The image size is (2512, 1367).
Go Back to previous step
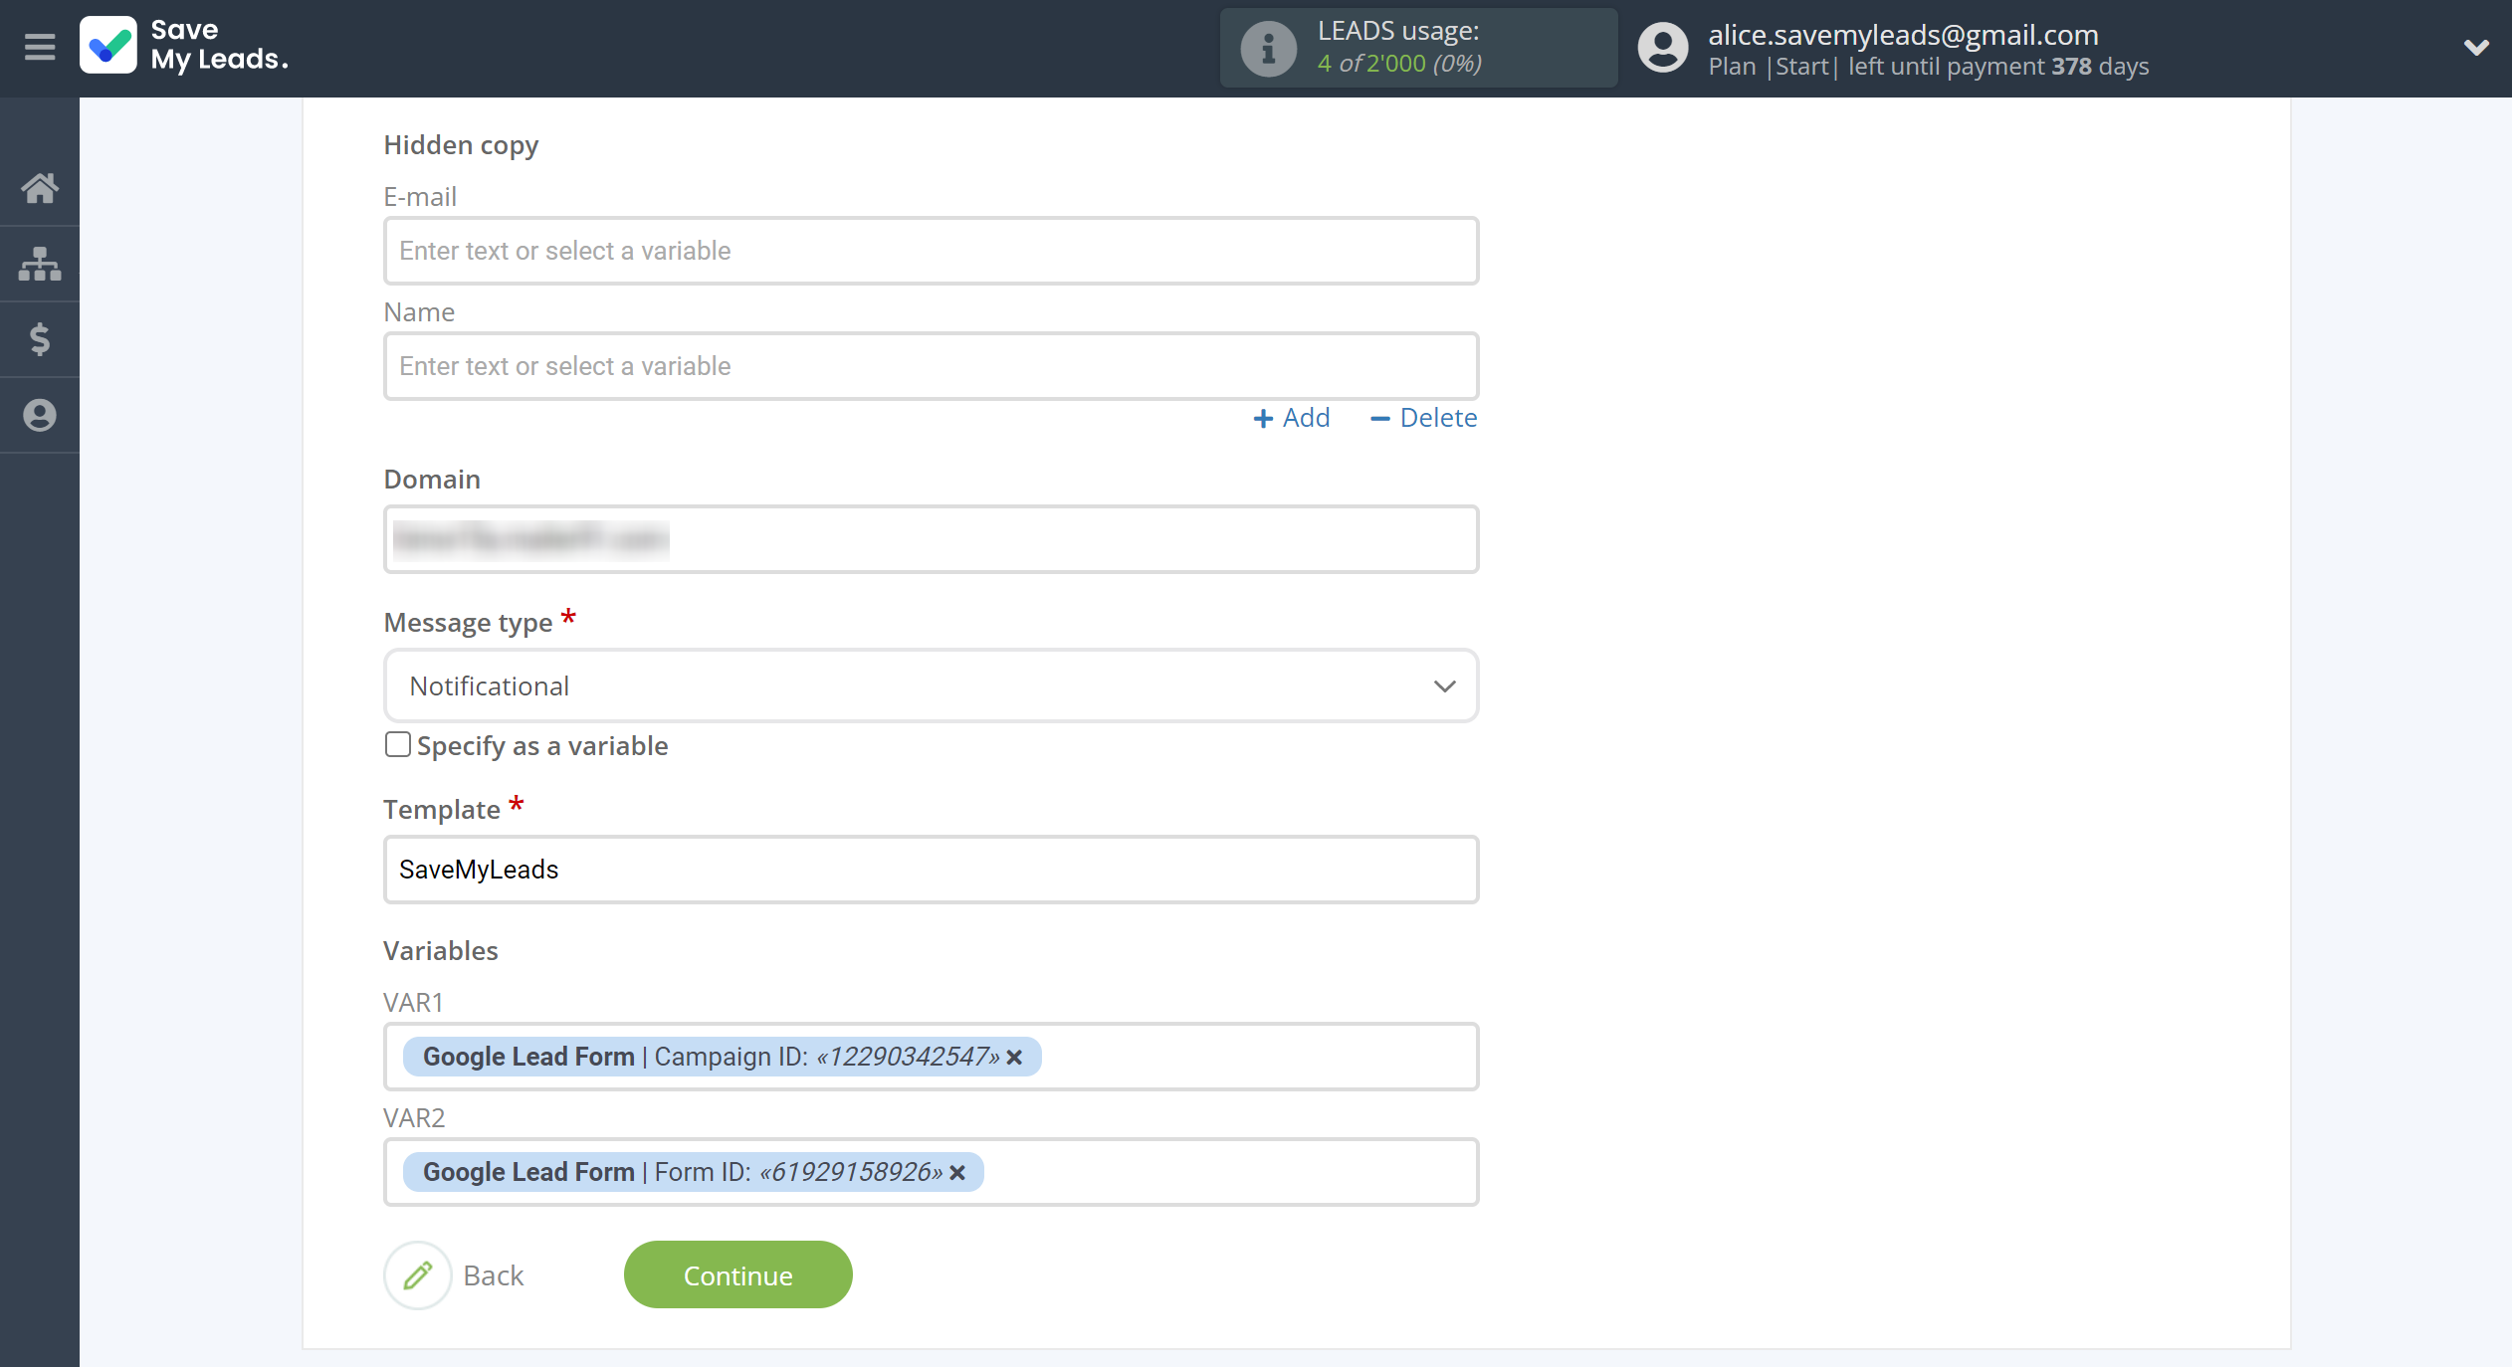tap(493, 1274)
